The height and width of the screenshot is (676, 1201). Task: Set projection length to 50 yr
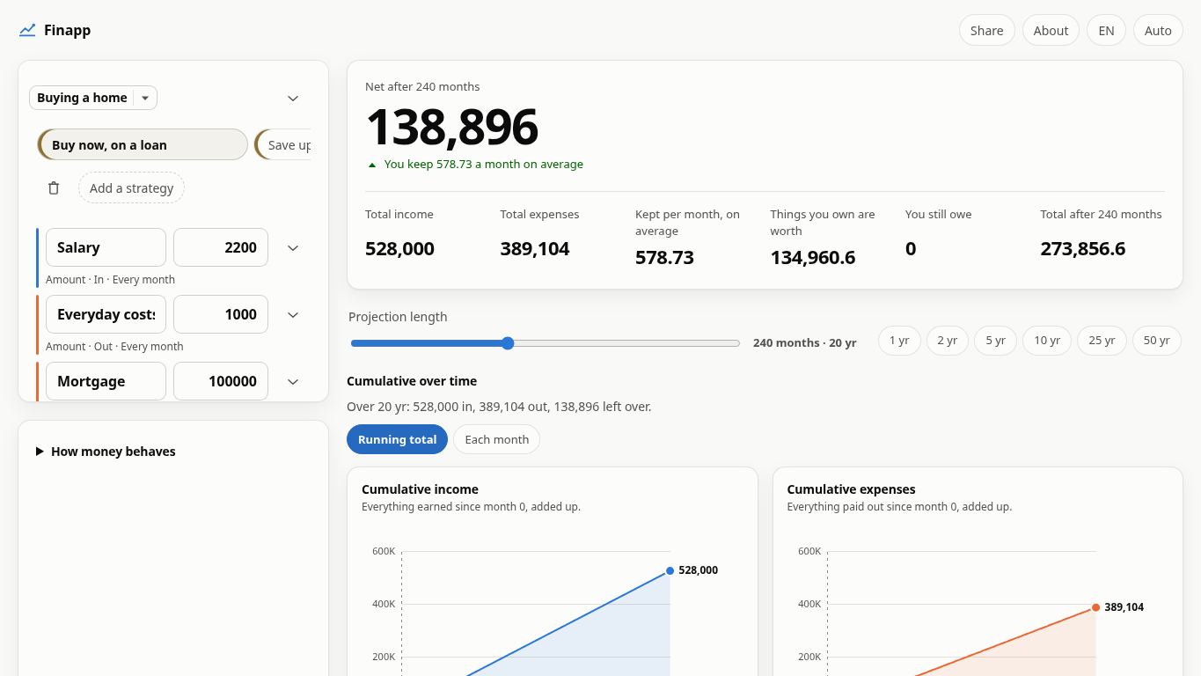[1156, 341]
